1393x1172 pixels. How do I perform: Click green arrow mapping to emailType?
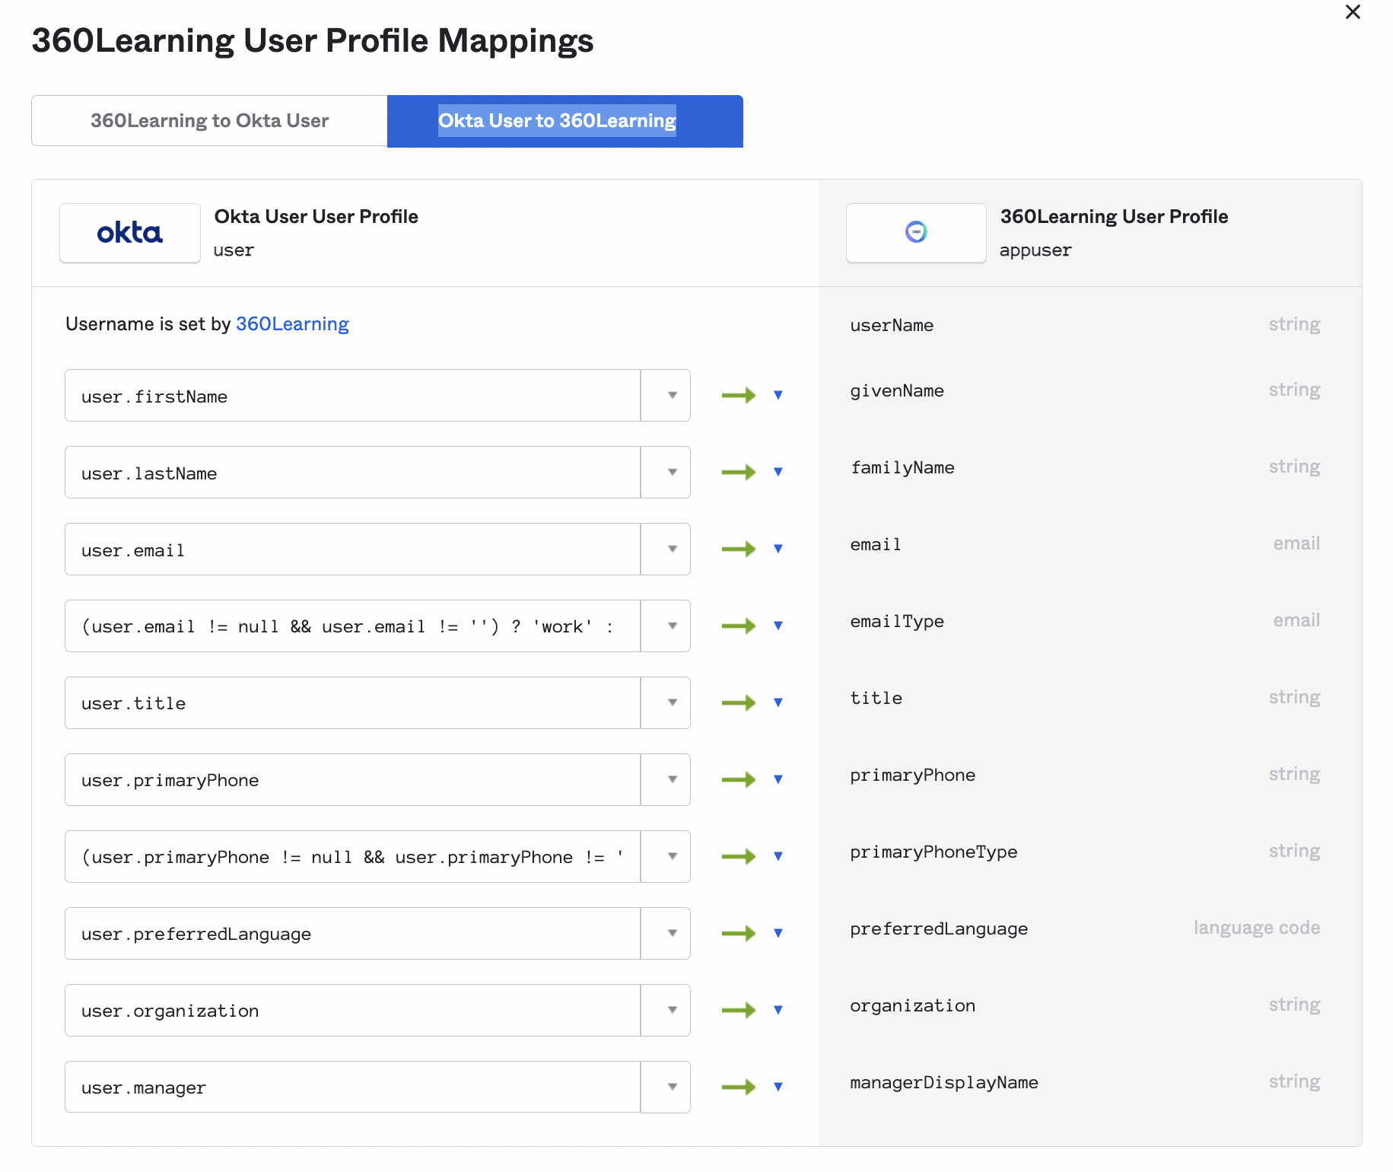739,626
